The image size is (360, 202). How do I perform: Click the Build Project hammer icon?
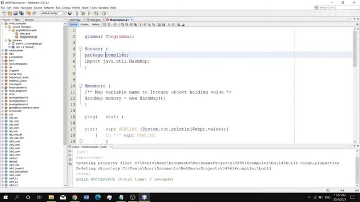[x=77, y=13]
